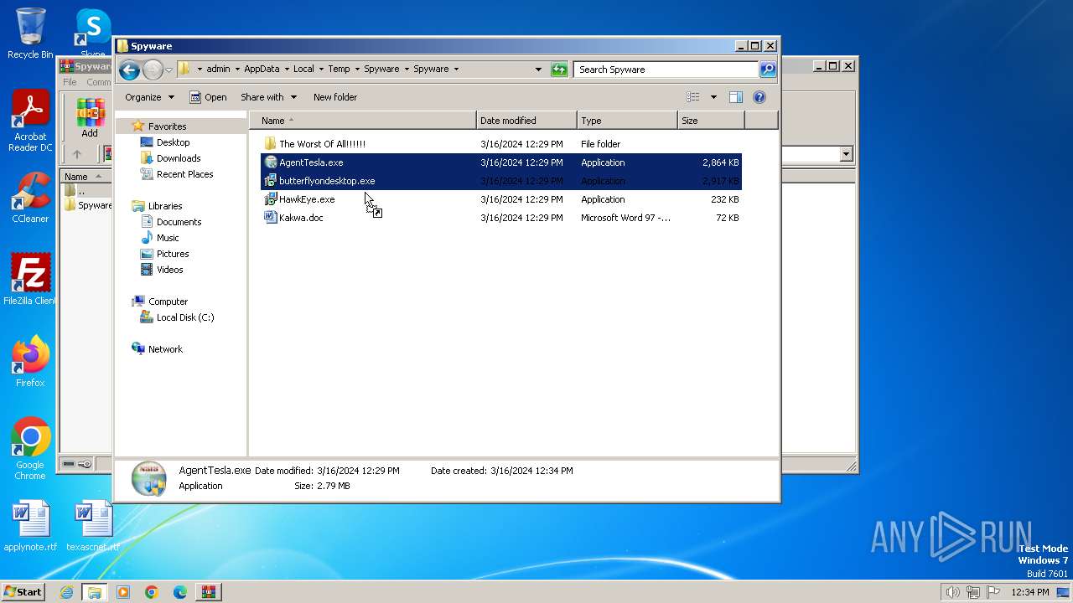Click the Forward navigation arrow
The width and height of the screenshot is (1073, 603).
(153, 70)
